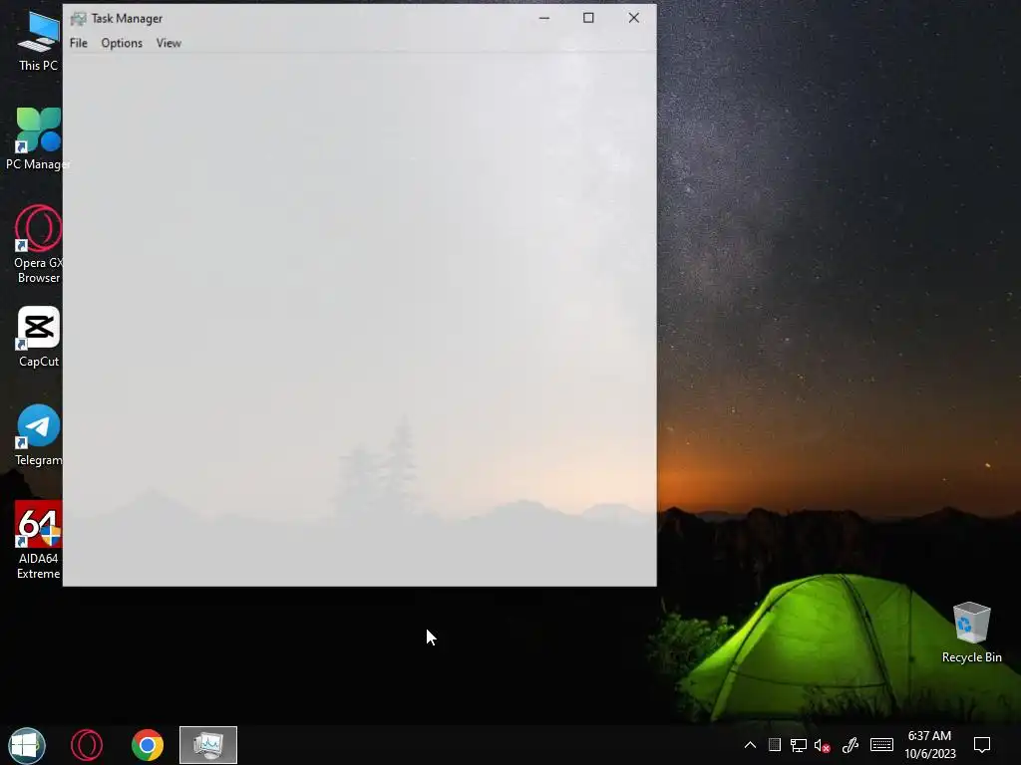Launch Google Chrome from the taskbar

tap(148, 745)
